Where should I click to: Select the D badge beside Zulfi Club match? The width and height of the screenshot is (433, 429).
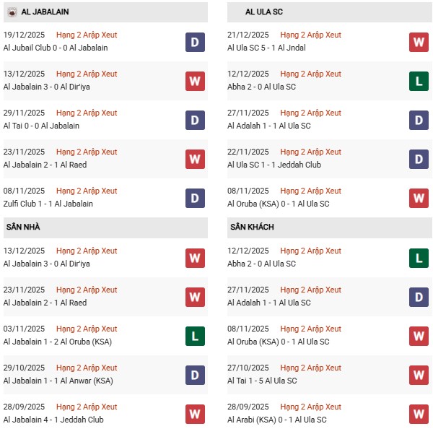194,198
